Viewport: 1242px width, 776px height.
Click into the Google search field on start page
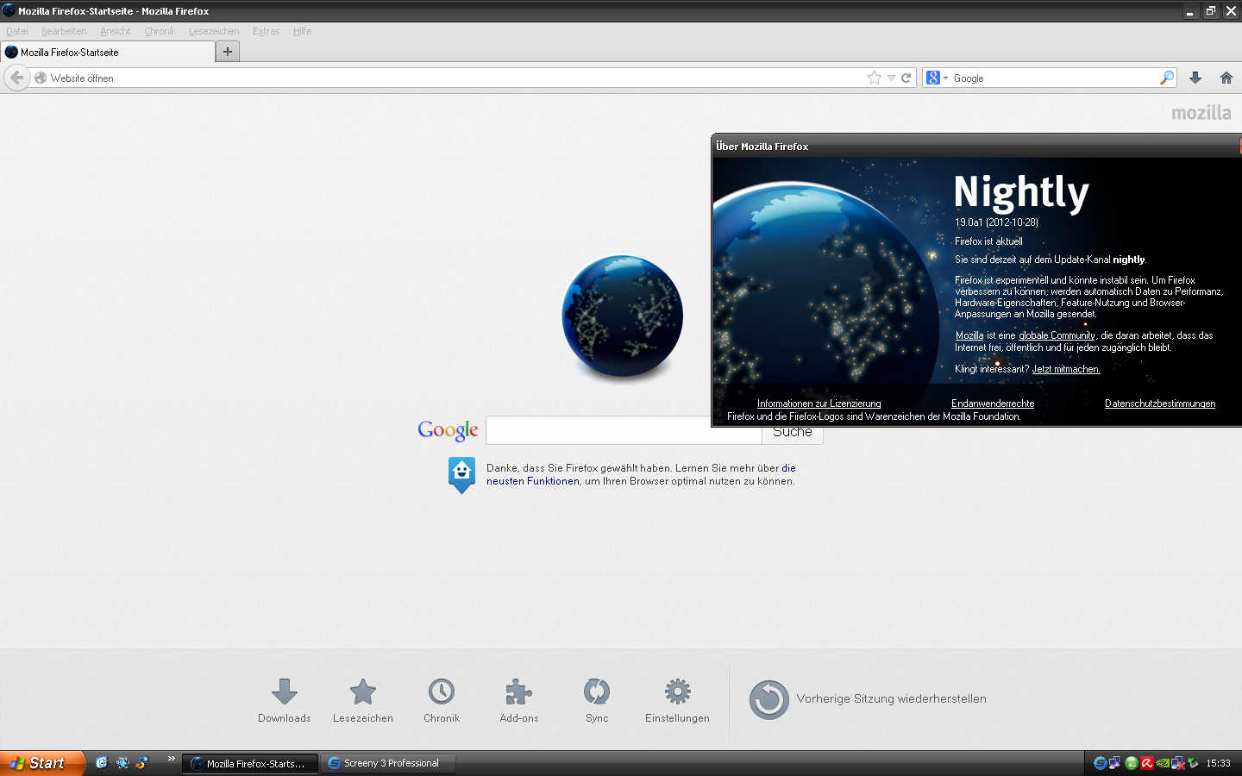(624, 430)
